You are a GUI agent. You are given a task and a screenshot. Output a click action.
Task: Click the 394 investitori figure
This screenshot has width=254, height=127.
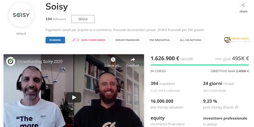pos(163,84)
